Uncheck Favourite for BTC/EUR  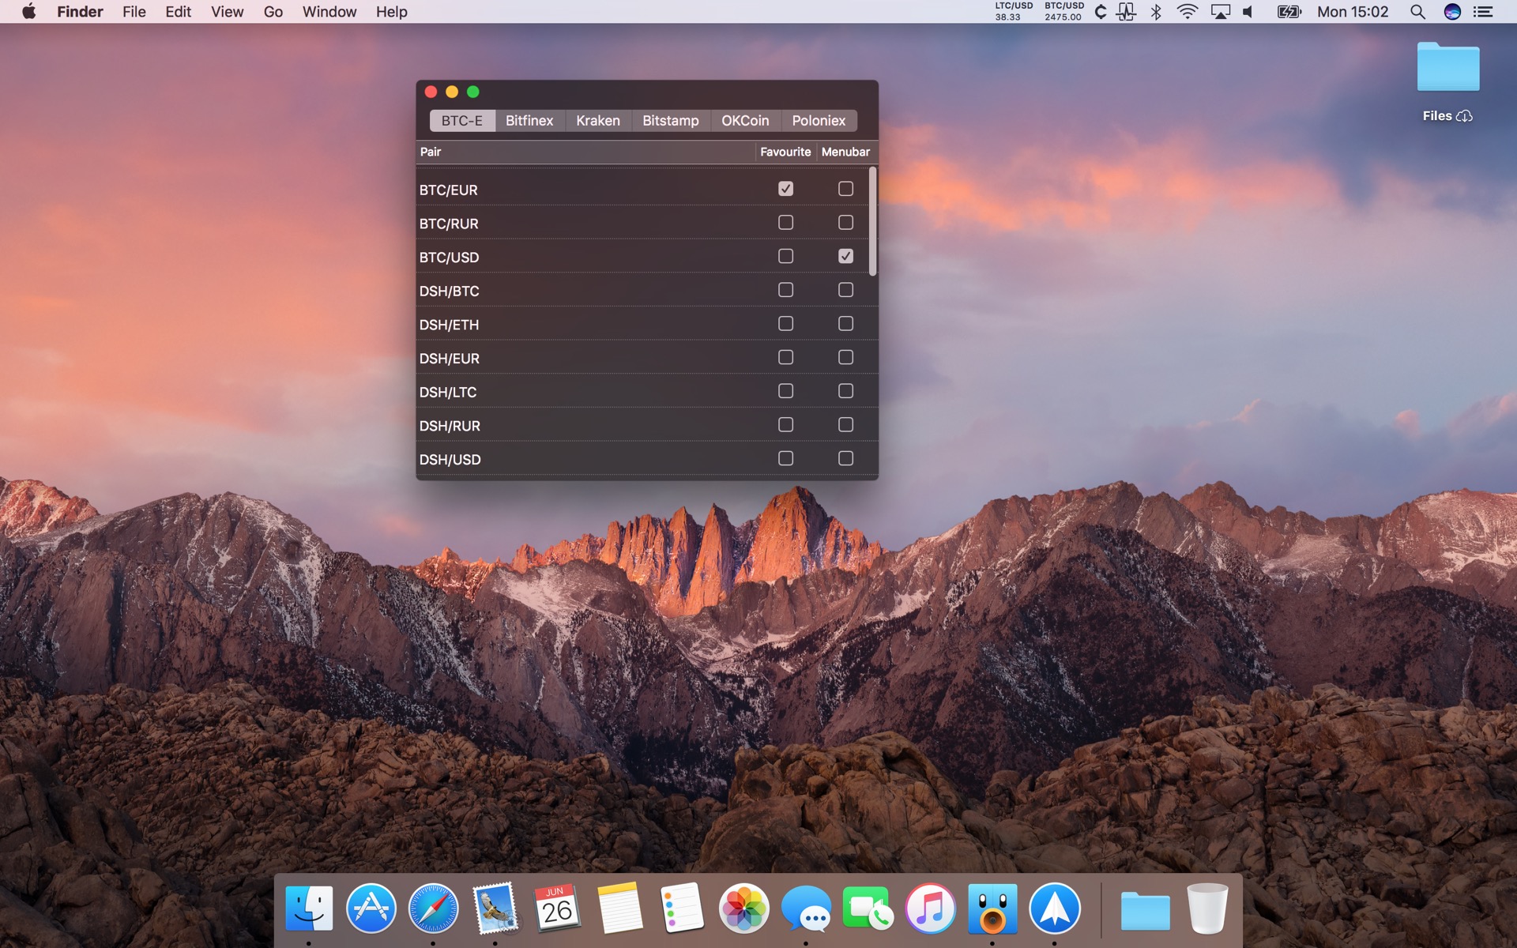(x=785, y=189)
